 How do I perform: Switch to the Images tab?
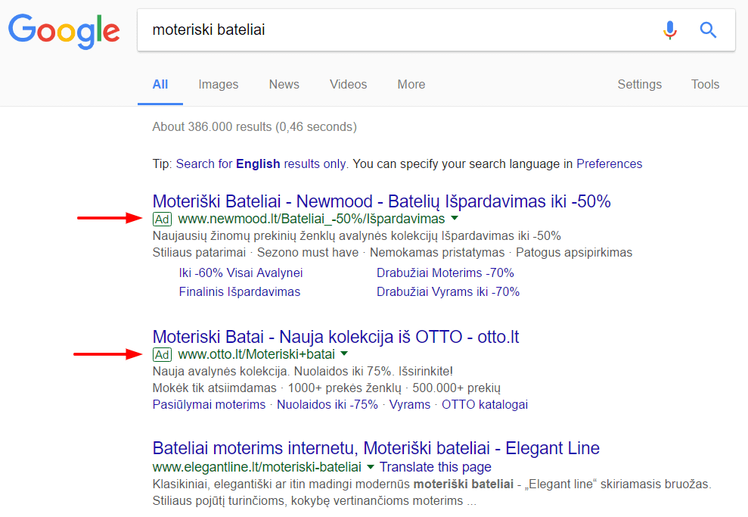click(x=218, y=84)
